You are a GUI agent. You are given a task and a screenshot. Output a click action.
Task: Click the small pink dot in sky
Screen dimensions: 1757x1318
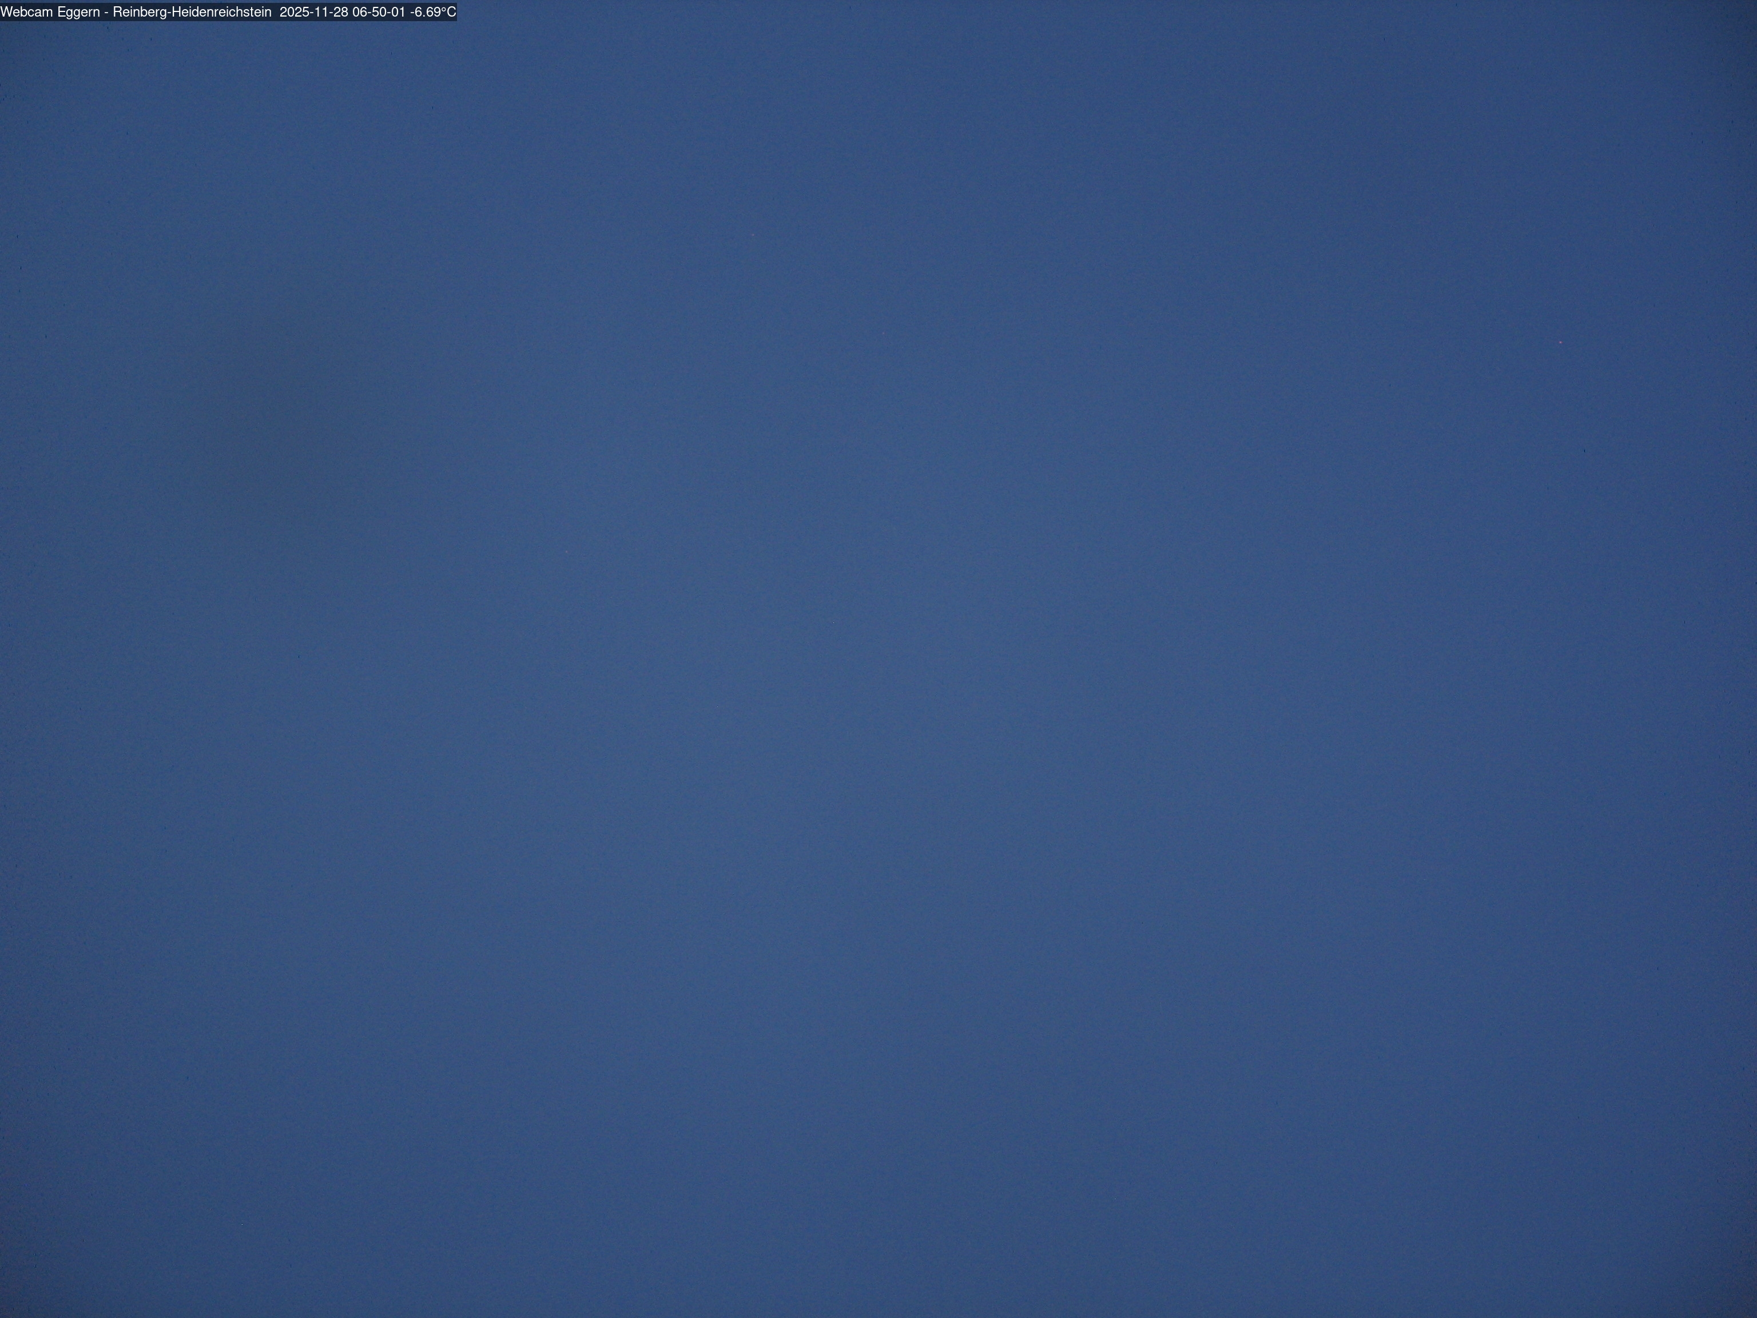click(x=1560, y=343)
